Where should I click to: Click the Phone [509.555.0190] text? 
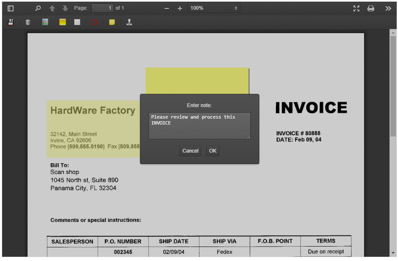tap(77, 147)
